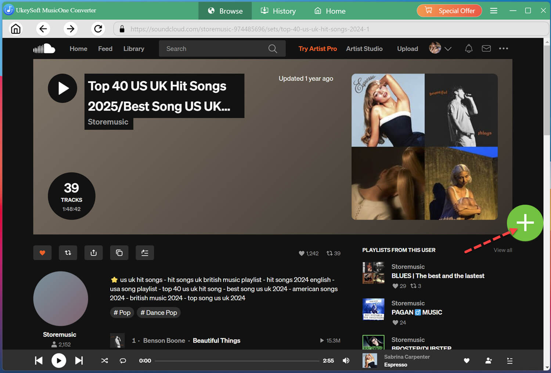Click the volume speaker icon
The height and width of the screenshot is (373, 551).
346,361
